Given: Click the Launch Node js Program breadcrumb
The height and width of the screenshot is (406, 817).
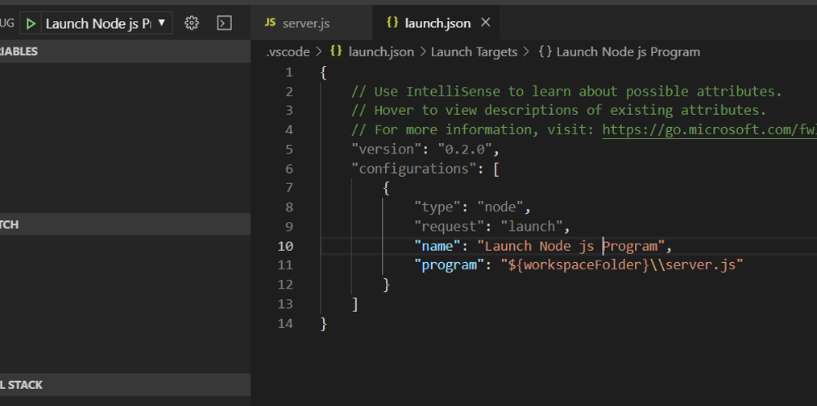Looking at the screenshot, I should click(628, 52).
